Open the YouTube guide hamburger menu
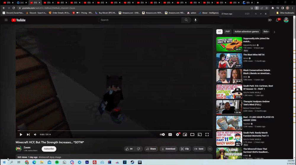 [x=6, y=20]
